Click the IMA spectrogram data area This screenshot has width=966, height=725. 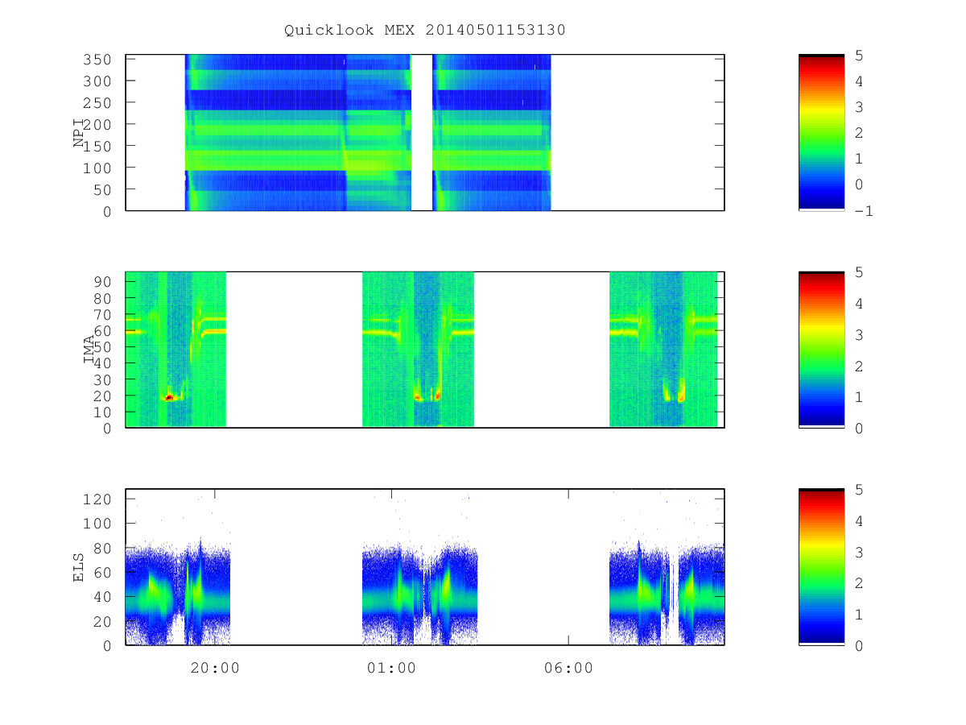tap(425, 350)
